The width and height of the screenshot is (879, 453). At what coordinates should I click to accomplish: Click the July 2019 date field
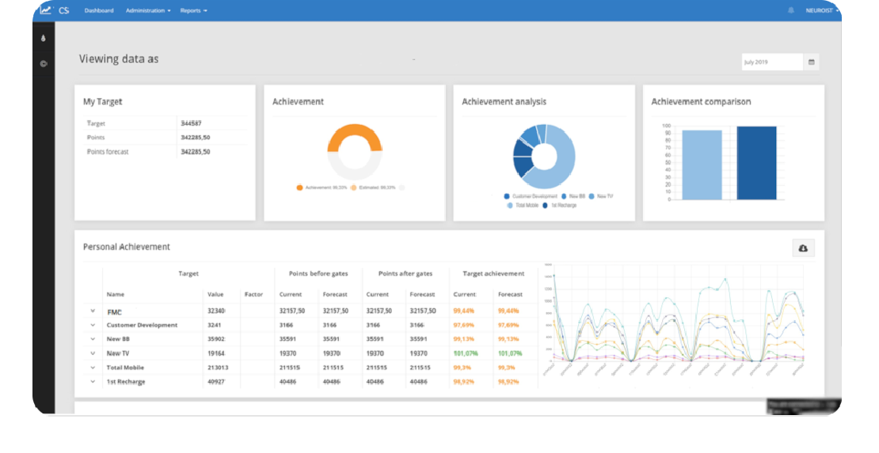click(x=771, y=62)
